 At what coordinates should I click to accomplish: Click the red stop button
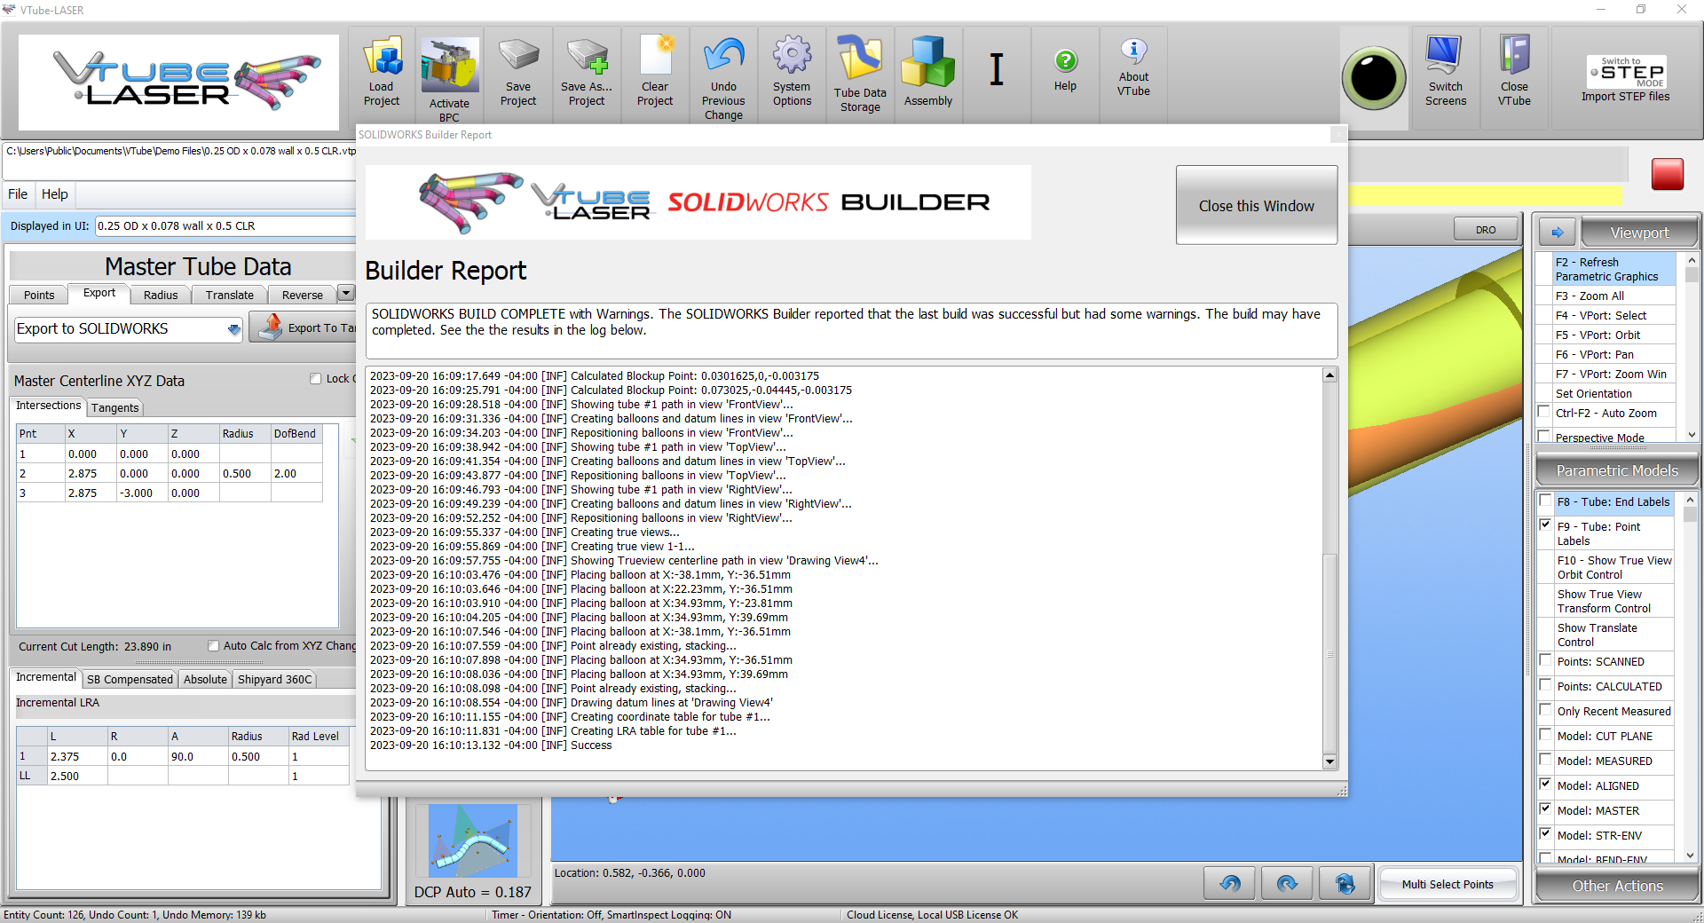[1667, 174]
